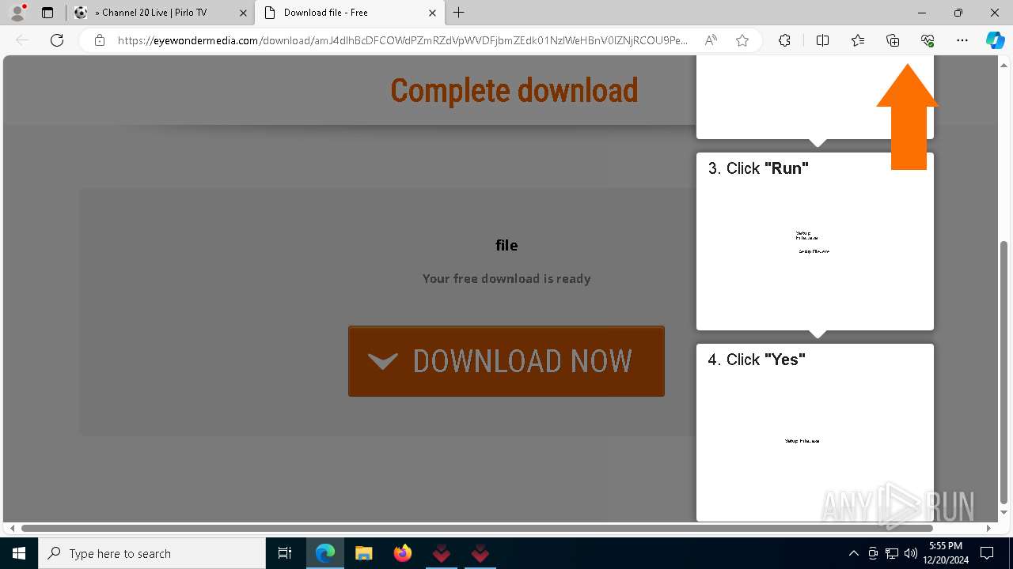Click the vertical page scrollbar thumb

pyautogui.click(x=1004, y=371)
